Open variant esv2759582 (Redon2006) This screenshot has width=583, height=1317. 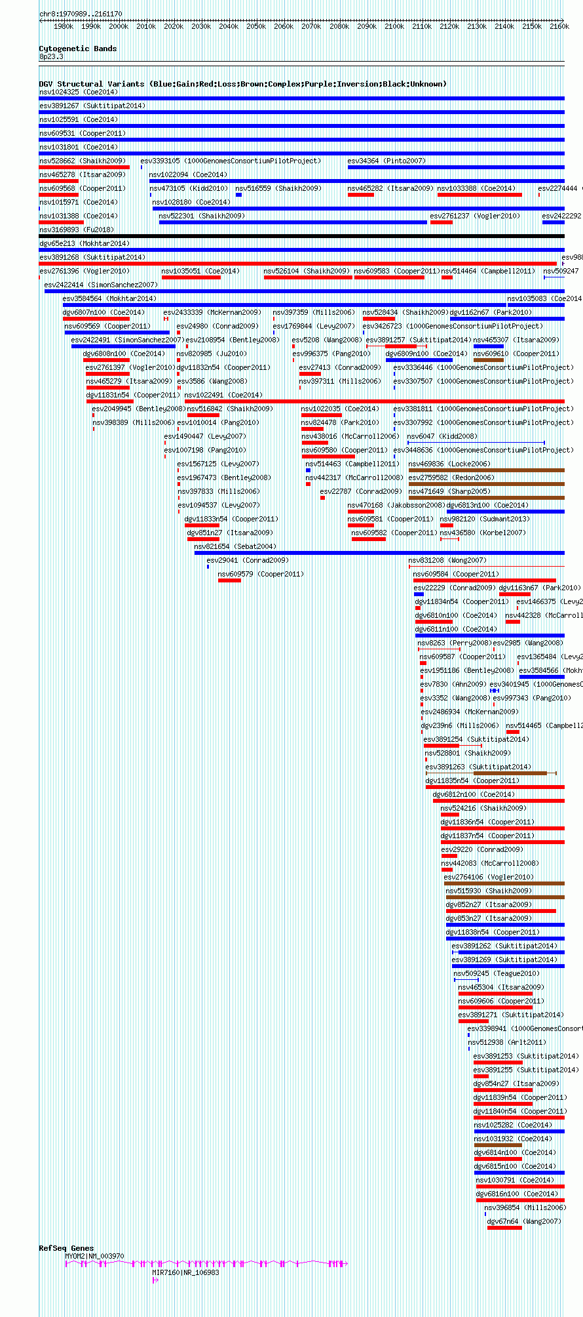451,477
